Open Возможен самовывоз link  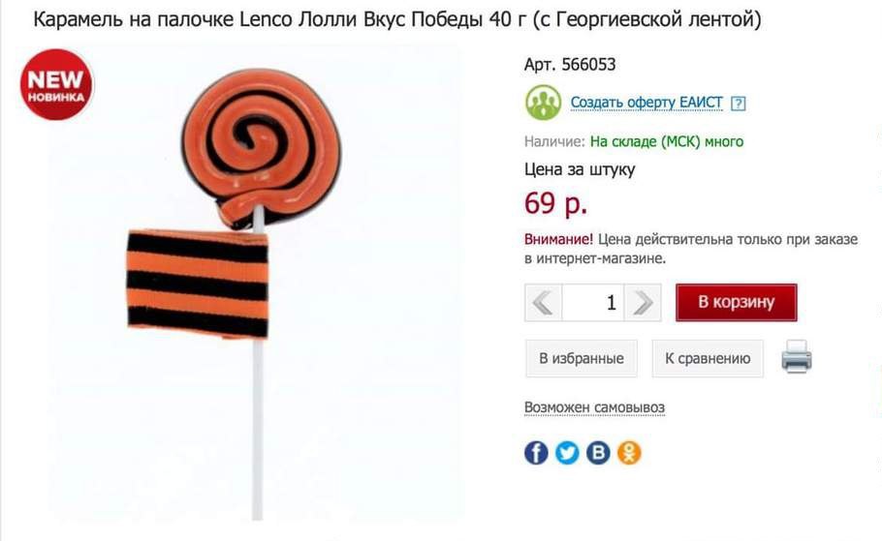pos(594,407)
